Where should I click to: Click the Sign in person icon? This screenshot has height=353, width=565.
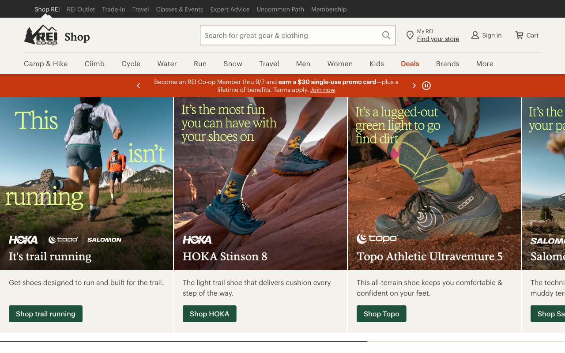click(475, 35)
